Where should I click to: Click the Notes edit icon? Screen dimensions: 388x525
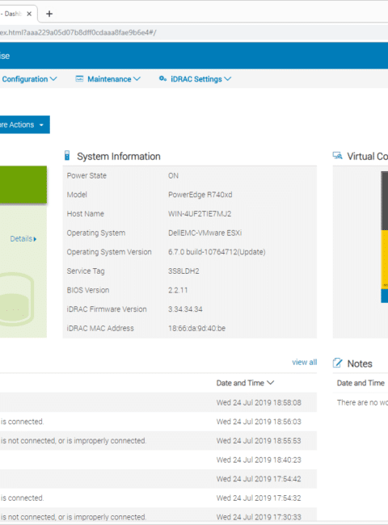click(x=337, y=363)
